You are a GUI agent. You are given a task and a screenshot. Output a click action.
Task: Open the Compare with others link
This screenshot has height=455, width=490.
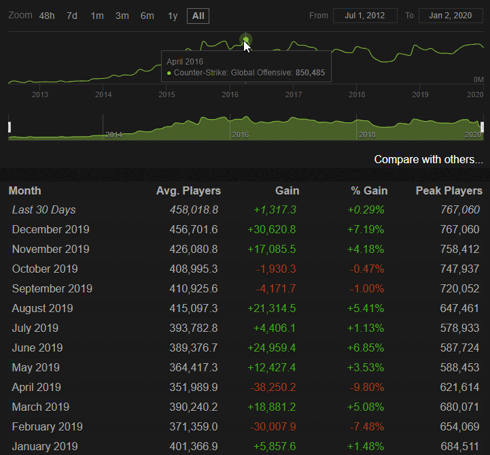pos(428,159)
